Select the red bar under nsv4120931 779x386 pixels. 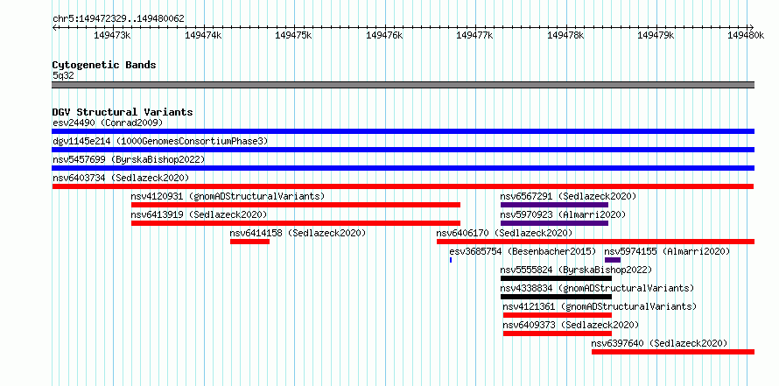click(x=296, y=205)
